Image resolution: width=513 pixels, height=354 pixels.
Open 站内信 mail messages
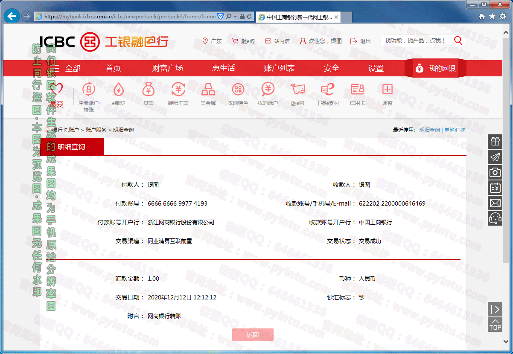(x=277, y=41)
